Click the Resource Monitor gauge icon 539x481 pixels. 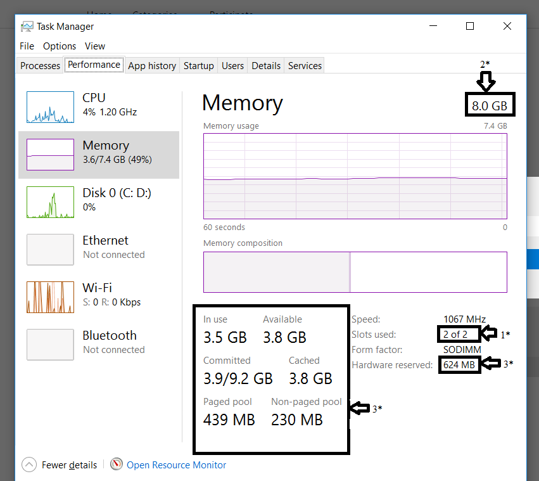coord(117,465)
